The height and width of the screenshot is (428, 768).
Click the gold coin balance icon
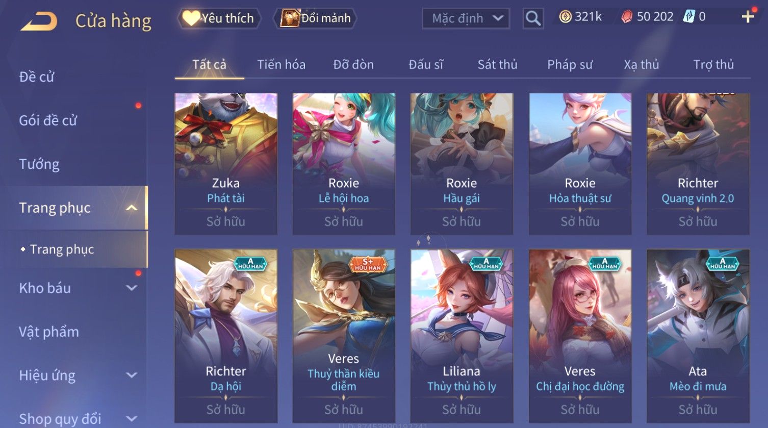565,17
